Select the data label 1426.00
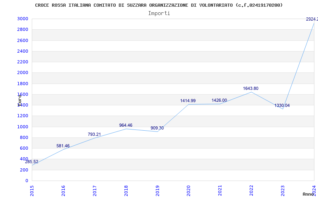This screenshot has height=198, width=318. pos(219,101)
